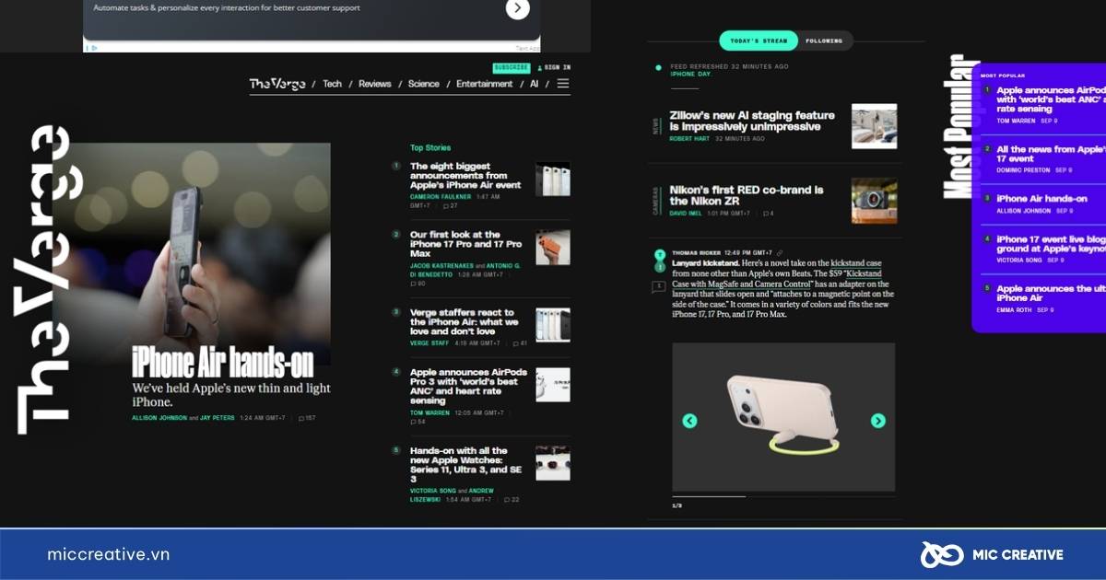Click the SIGN IN link

[553, 67]
